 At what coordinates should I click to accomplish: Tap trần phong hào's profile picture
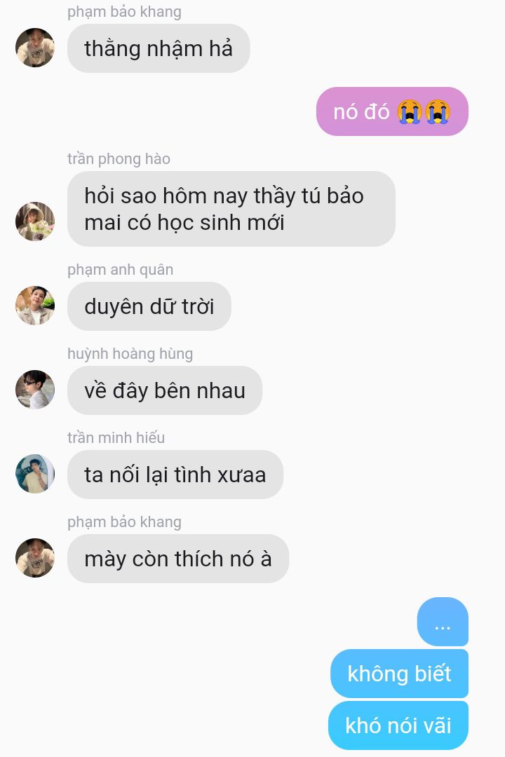35,221
